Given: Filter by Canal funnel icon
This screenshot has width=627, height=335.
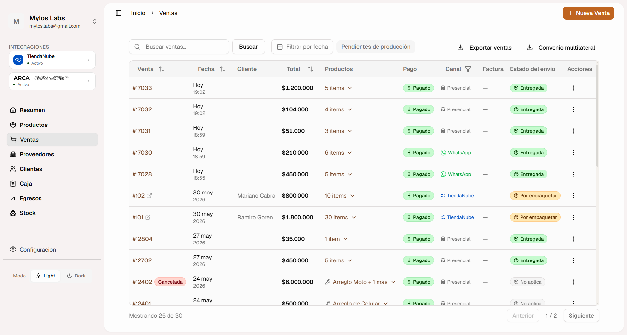Looking at the screenshot, I should point(468,69).
